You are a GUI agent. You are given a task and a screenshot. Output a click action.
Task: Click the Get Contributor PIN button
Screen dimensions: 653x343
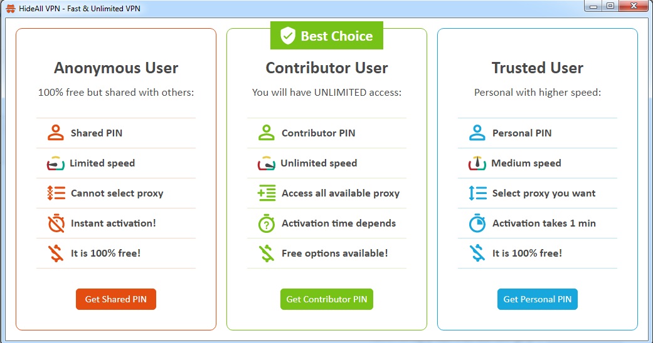[x=326, y=299]
